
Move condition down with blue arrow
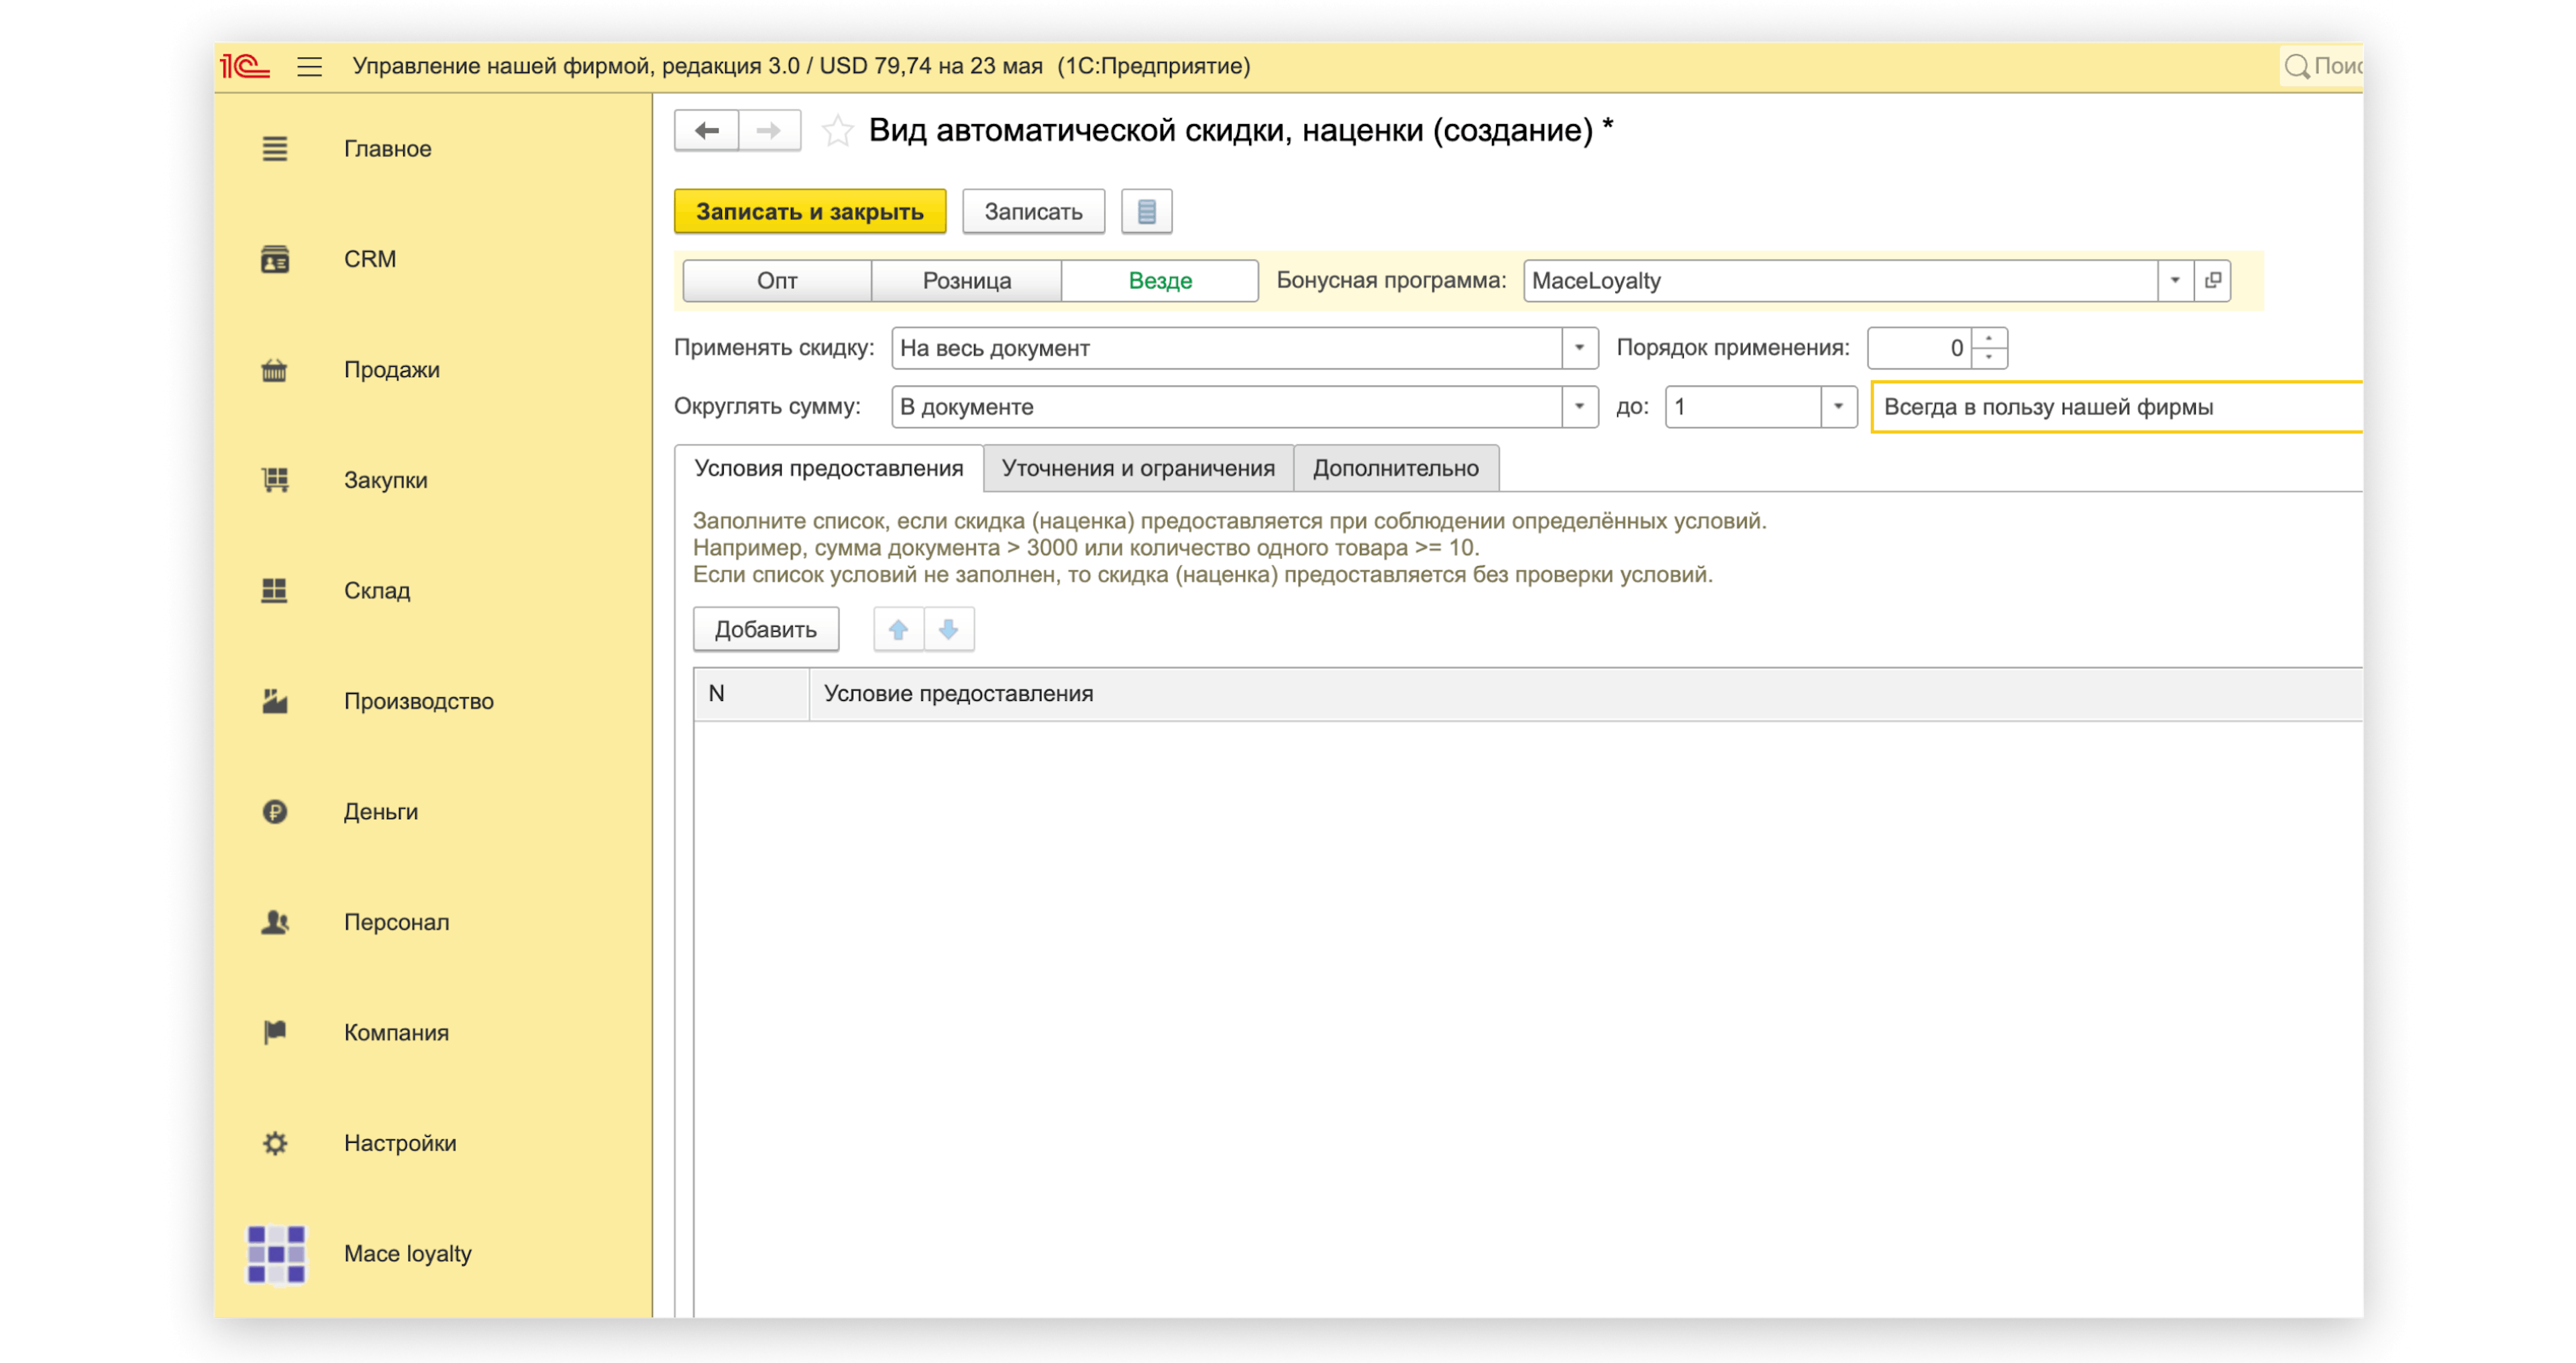pyautogui.click(x=948, y=630)
